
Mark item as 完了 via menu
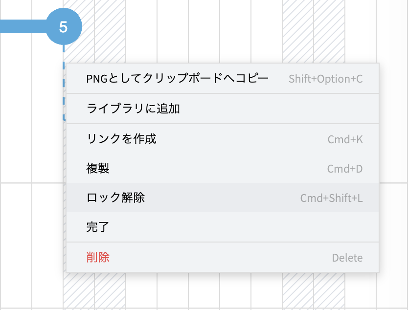[98, 227]
